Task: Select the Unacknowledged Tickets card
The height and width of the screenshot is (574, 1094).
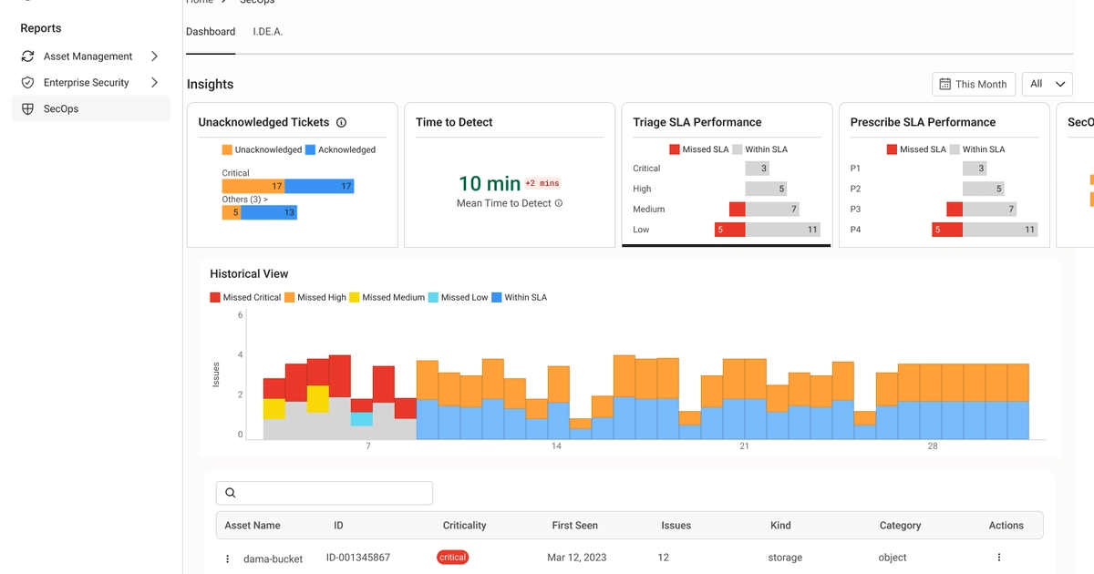Action: click(x=292, y=175)
